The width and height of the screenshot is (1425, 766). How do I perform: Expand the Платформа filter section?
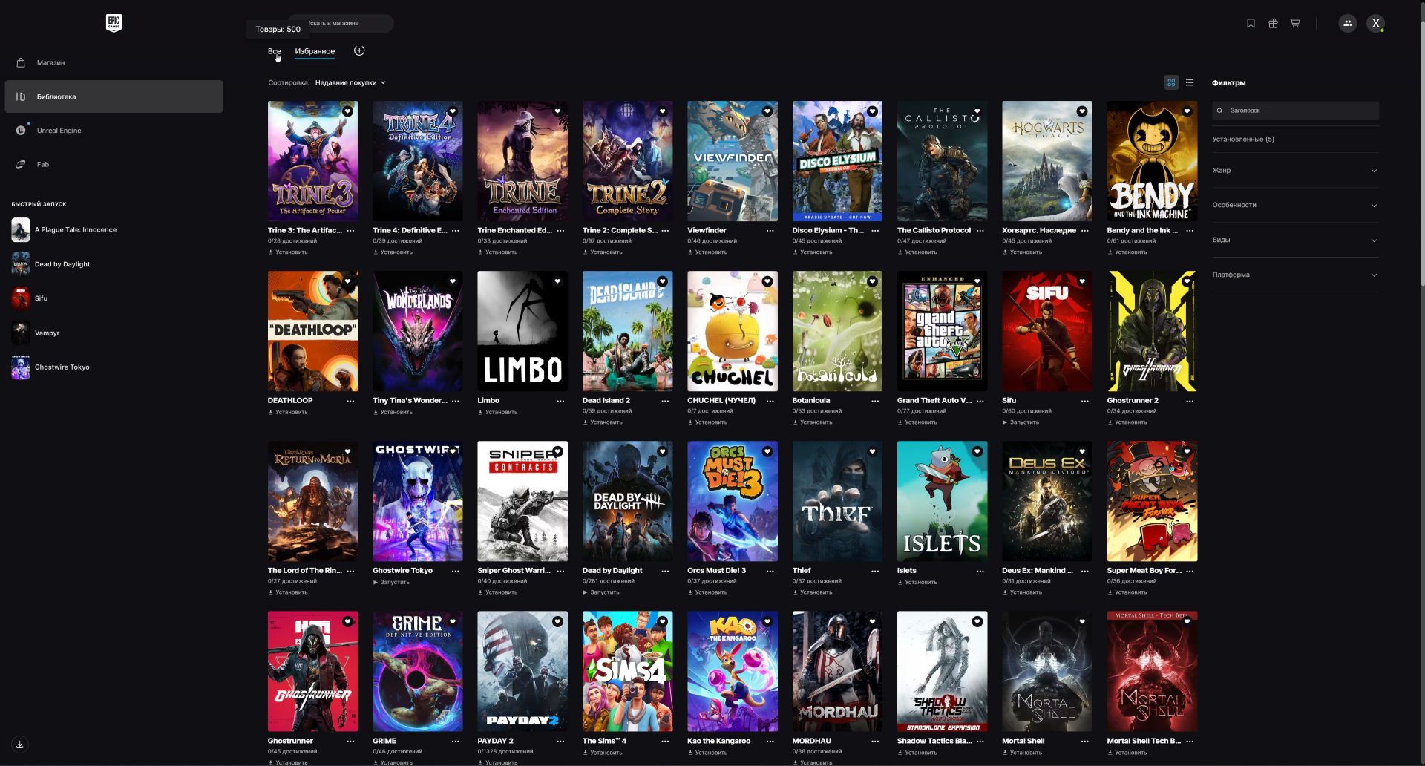(x=1295, y=275)
